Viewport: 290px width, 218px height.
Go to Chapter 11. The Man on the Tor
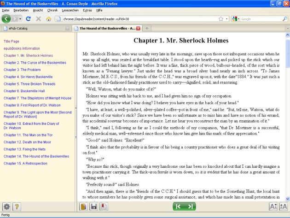point(28,135)
